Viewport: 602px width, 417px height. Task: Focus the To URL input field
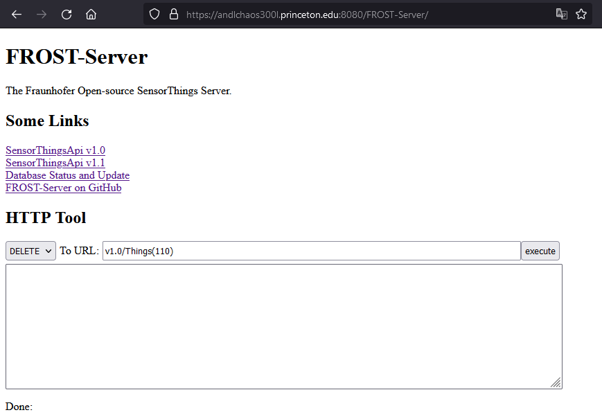coord(311,251)
